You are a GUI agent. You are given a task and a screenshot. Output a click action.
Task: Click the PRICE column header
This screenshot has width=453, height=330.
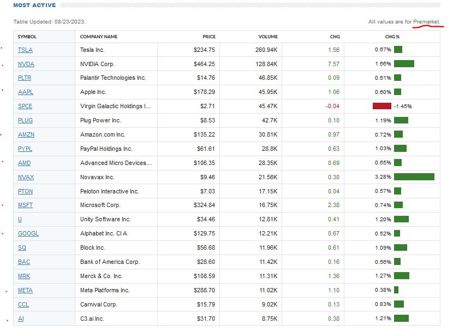click(x=209, y=37)
